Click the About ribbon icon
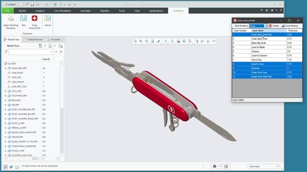Image resolution: width=307 pixels, height=172 pixels. [x=47, y=21]
